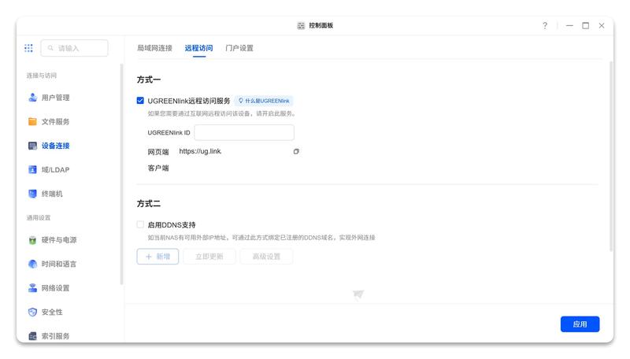The image size is (630, 359).
Task: Open the app grid icon
Action: tap(28, 48)
